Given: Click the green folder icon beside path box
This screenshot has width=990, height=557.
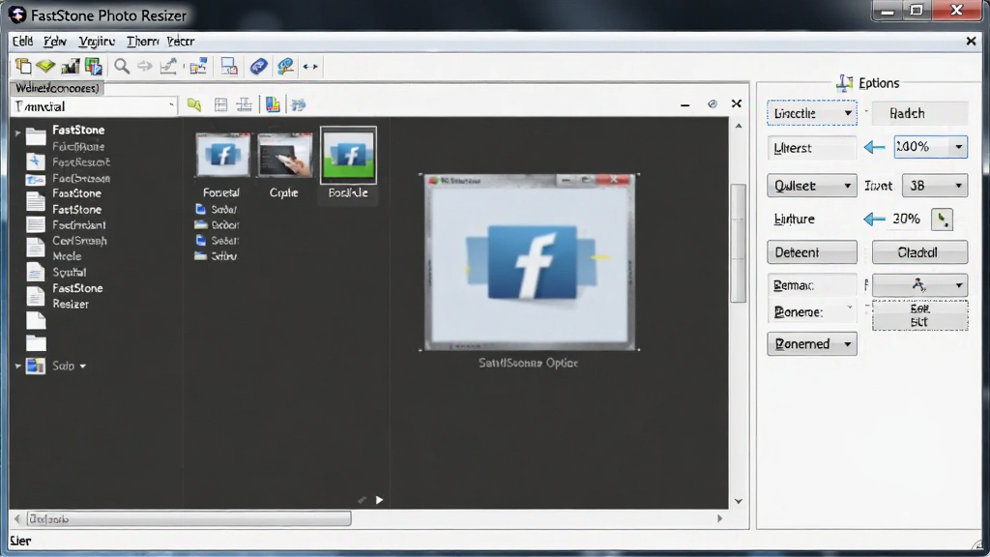Looking at the screenshot, I should point(193,104).
